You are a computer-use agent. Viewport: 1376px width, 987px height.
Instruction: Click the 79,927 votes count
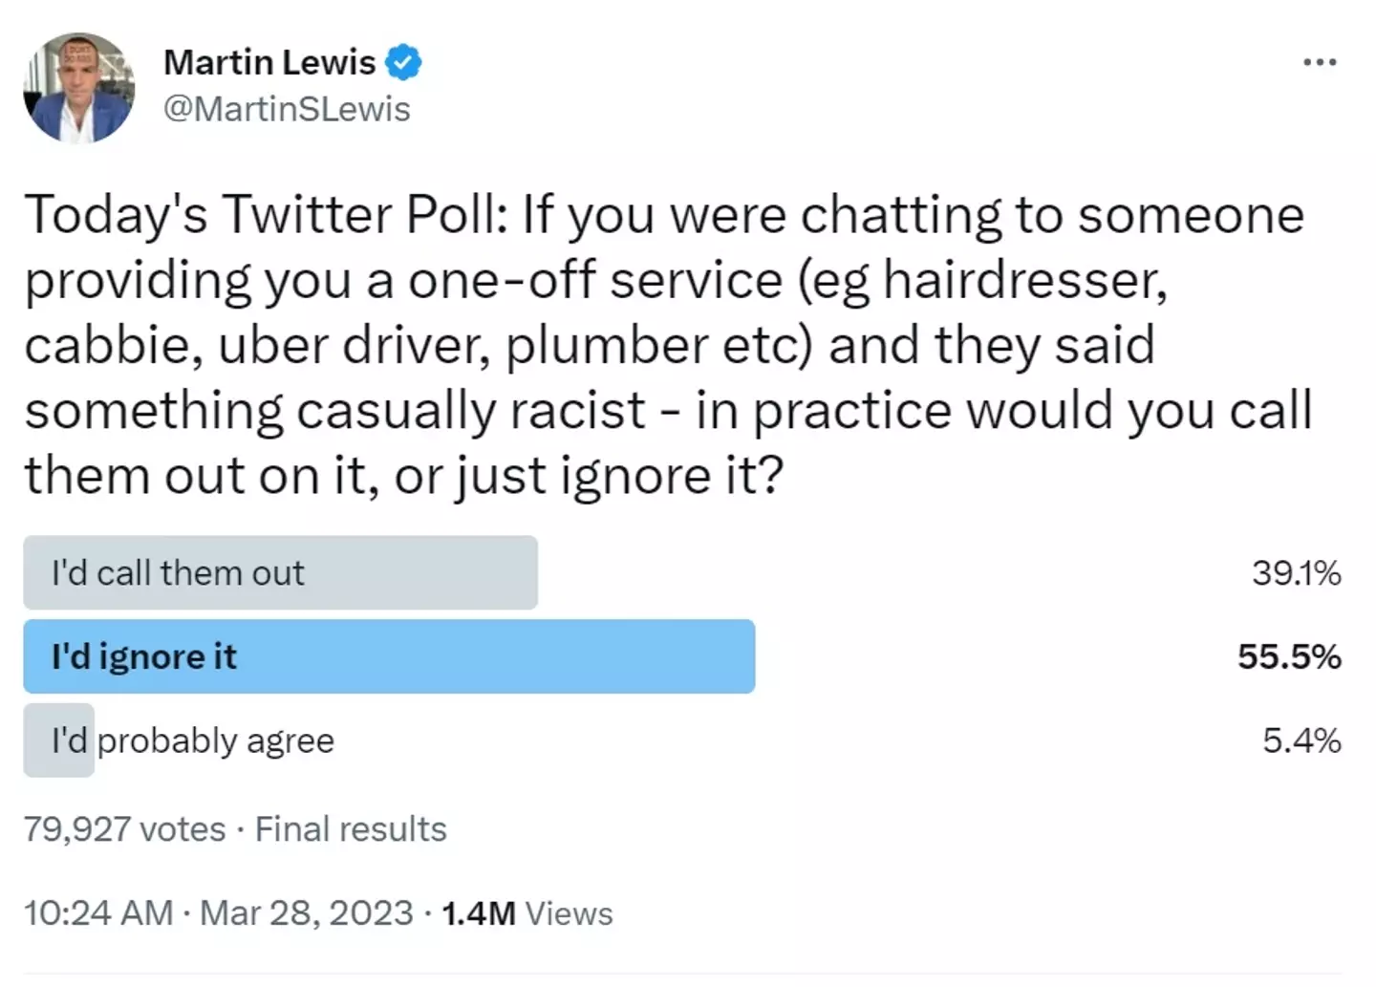pos(124,829)
